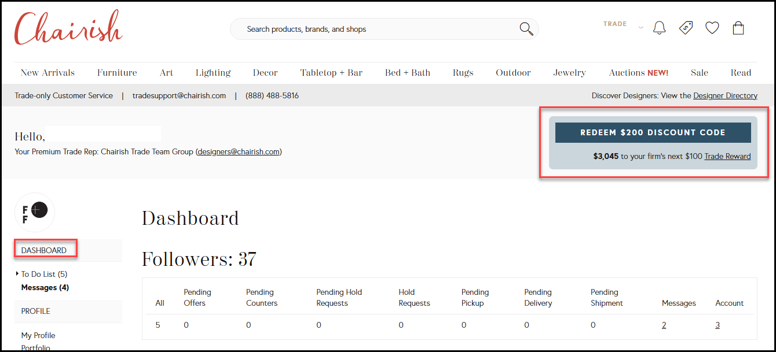Screen dimensions: 776x352
Task: Open the Designer Directory link
Action: pyautogui.click(x=725, y=95)
